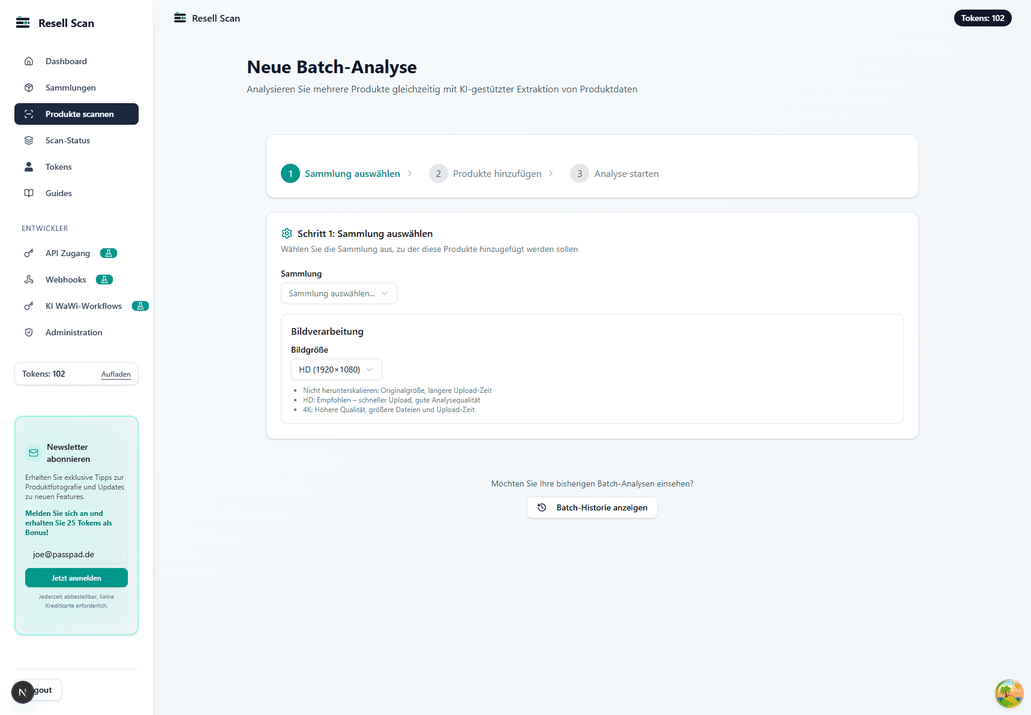Click the Batch-Historie anzeigen button

[x=592, y=507]
